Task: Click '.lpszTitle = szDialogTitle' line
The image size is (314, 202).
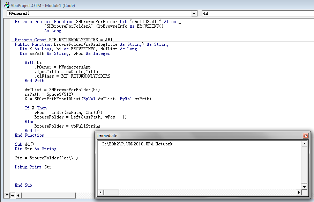Action: [66, 72]
